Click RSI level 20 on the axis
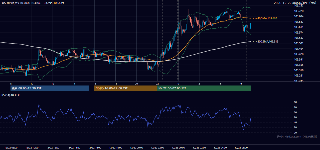Image resolution: width=320 pixels, height=150 pixels. (x=295, y=132)
